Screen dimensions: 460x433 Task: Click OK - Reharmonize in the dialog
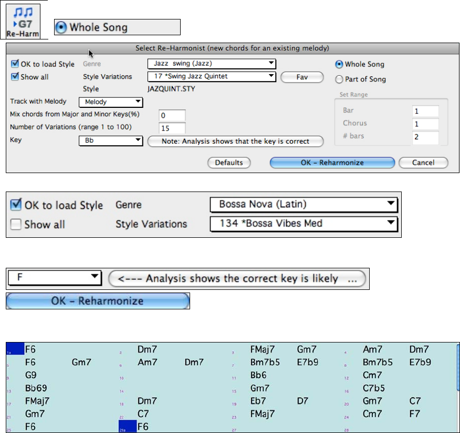332,163
